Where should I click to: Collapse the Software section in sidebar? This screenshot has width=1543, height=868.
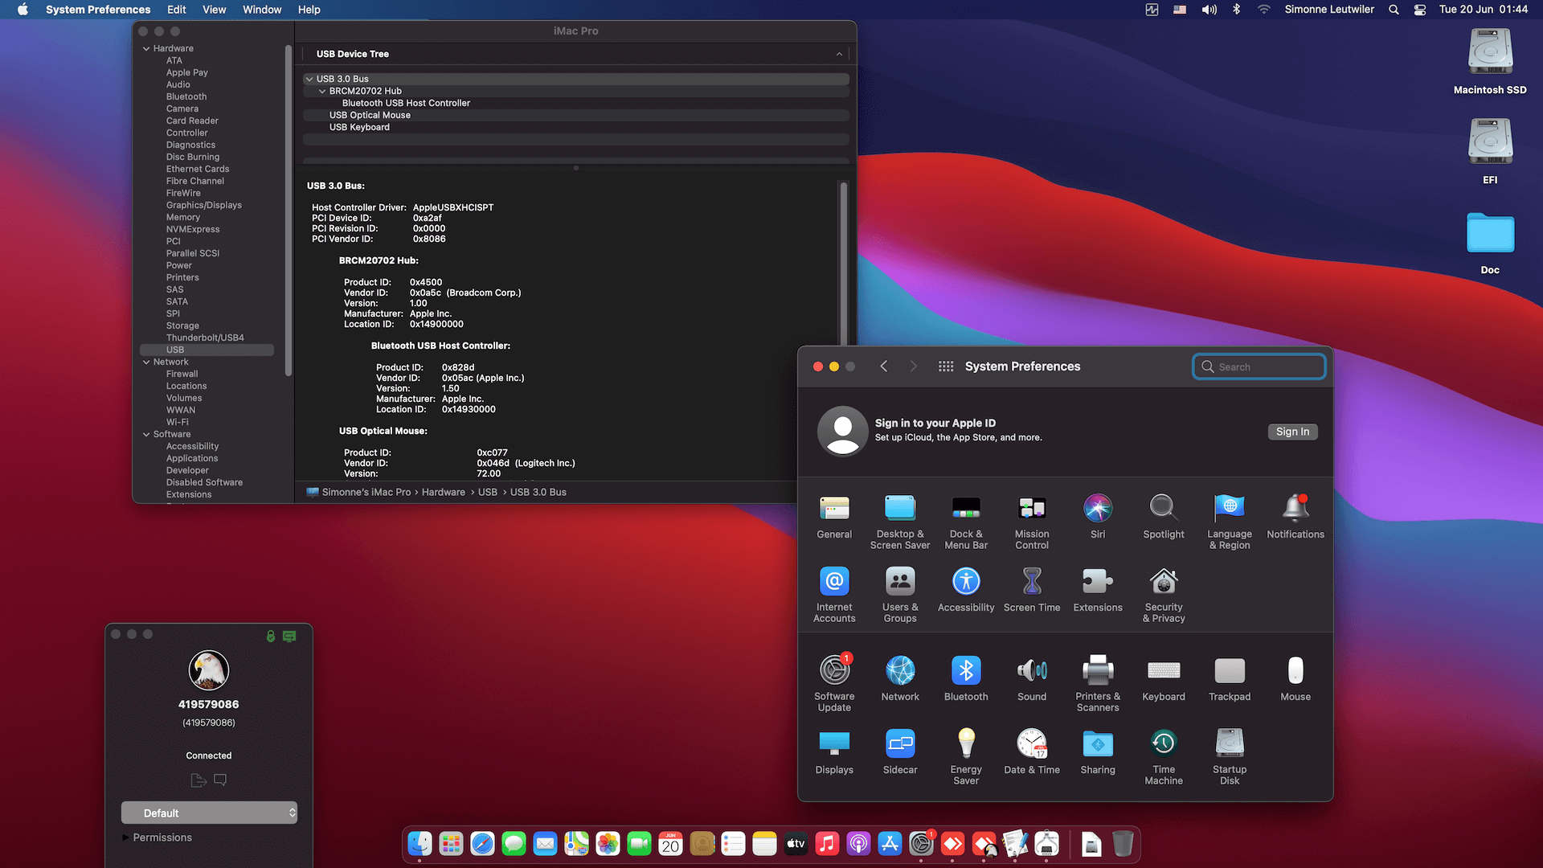tap(146, 435)
